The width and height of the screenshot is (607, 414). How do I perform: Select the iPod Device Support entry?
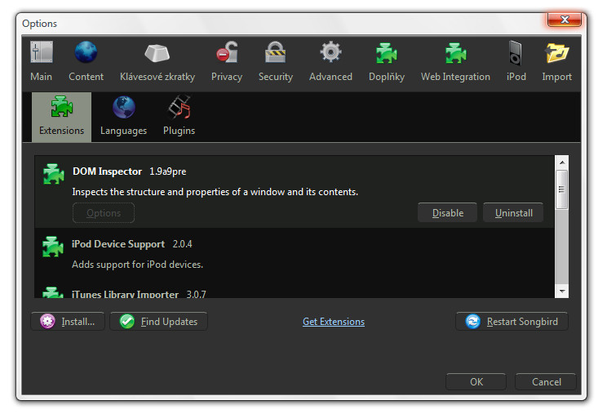295,252
